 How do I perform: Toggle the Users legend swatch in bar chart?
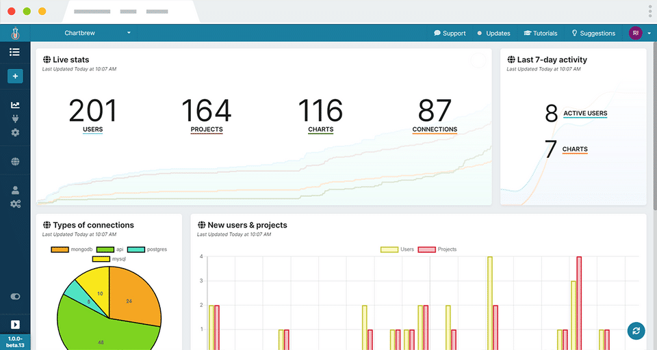pyautogui.click(x=389, y=250)
